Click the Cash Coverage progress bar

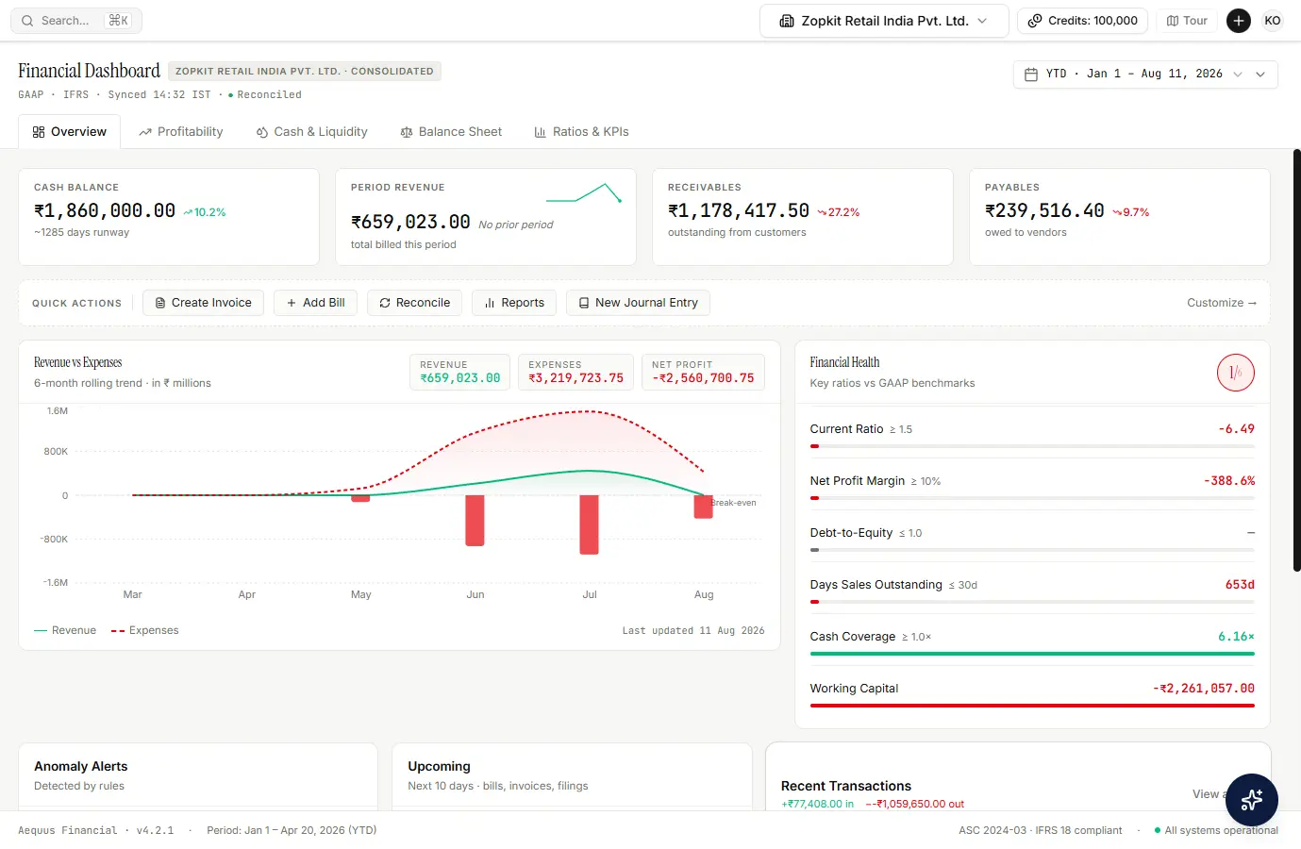[1032, 654]
